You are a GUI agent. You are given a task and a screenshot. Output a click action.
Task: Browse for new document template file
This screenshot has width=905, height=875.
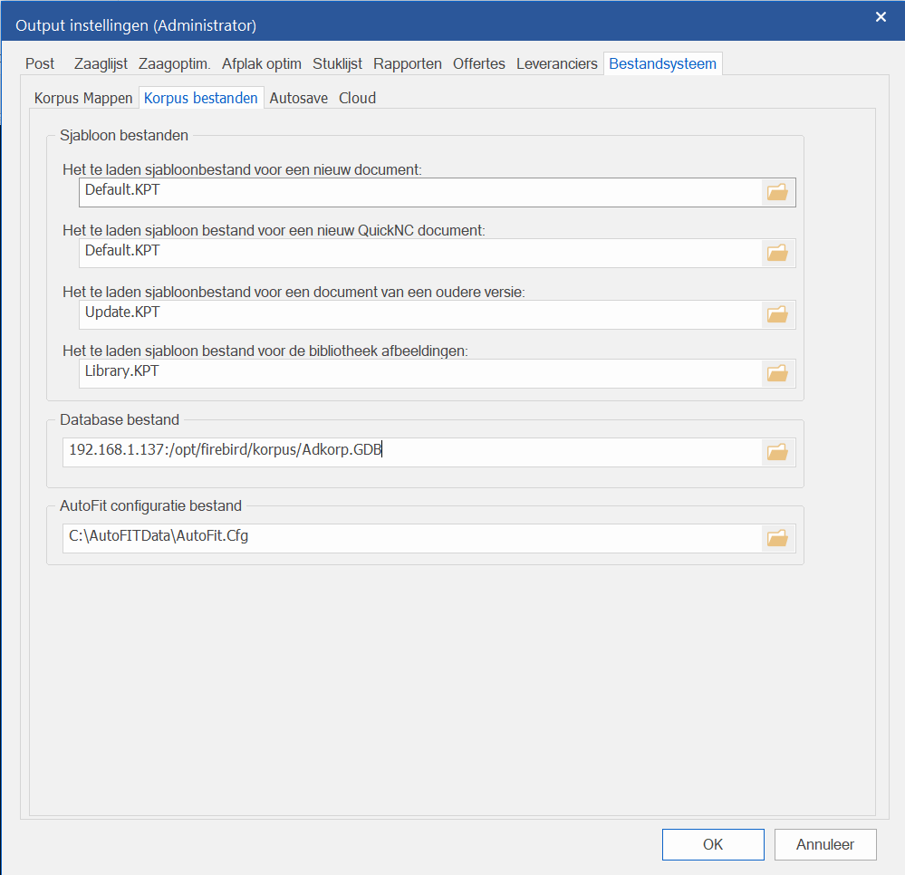coord(777,192)
